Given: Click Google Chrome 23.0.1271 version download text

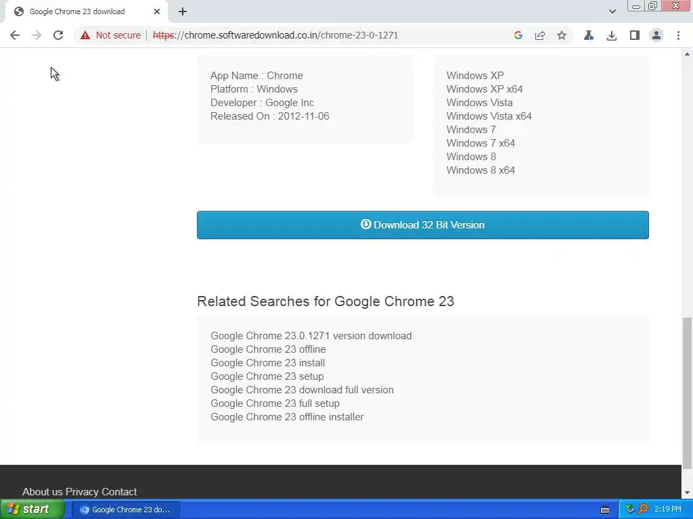Looking at the screenshot, I should click(311, 336).
